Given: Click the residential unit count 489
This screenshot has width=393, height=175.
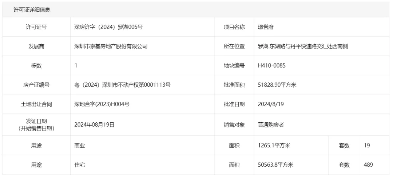Looking at the screenshot, I should point(368,165).
